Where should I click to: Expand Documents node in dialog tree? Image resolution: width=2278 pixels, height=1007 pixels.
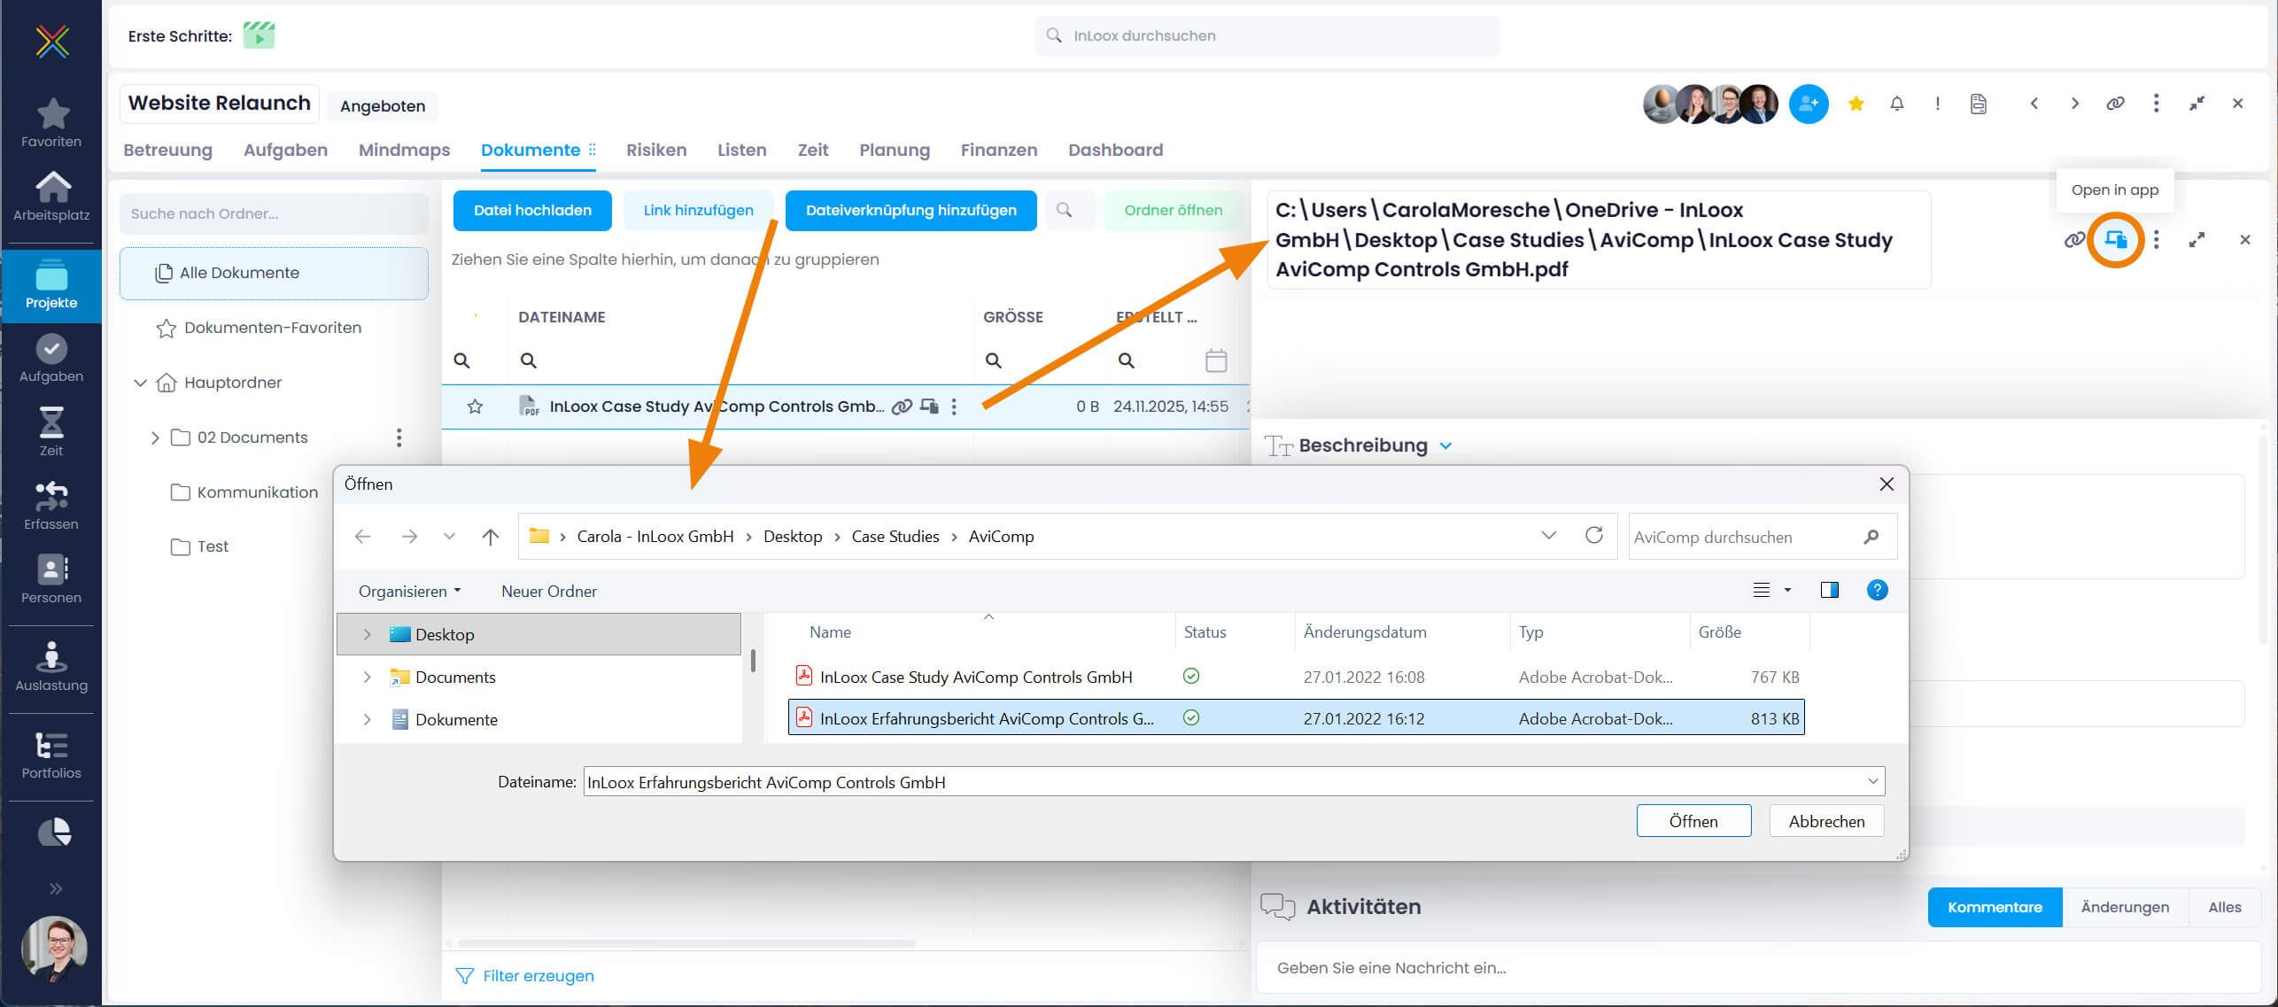pos(367,677)
